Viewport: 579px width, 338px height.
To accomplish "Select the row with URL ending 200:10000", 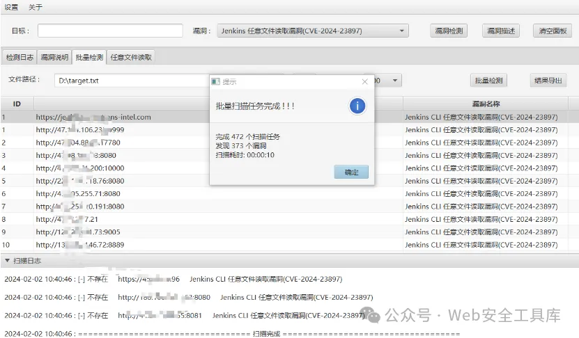I will pyautogui.click(x=290, y=168).
